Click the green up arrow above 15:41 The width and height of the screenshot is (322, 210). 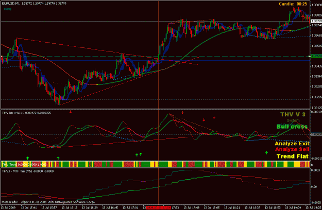tap(27, 158)
